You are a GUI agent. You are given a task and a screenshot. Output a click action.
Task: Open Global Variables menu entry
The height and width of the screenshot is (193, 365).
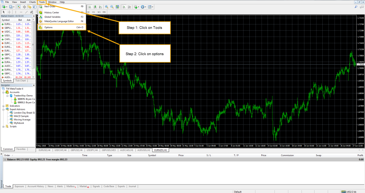pos(62,17)
